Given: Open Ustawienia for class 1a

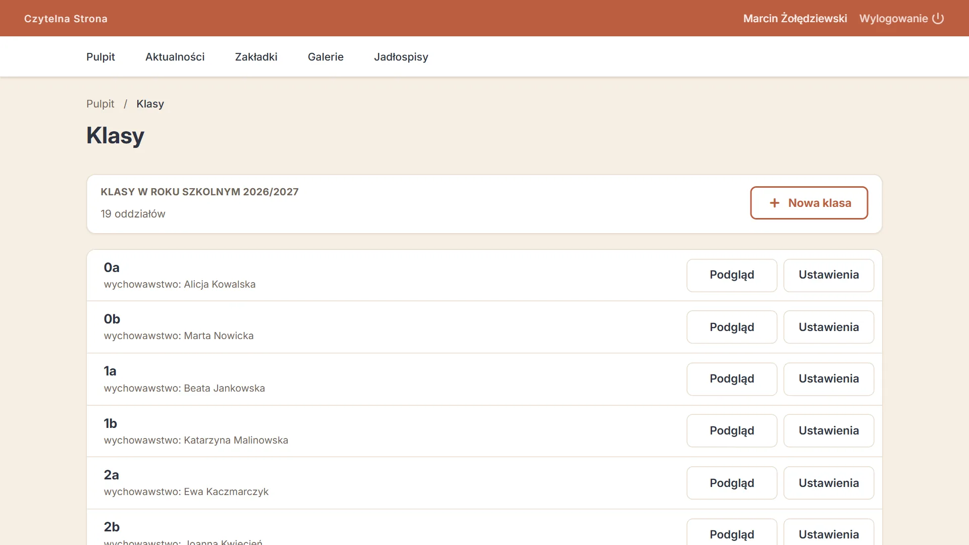Looking at the screenshot, I should click(x=829, y=379).
